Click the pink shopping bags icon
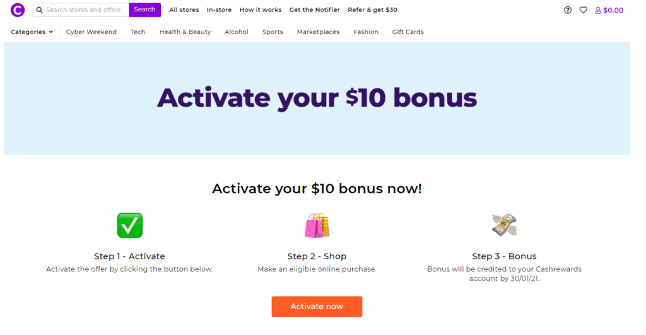The width and height of the screenshot is (646, 335). (317, 225)
